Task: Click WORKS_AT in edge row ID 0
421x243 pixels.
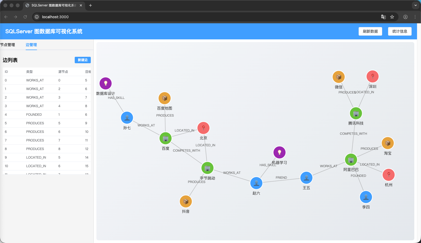Action: click(x=35, y=80)
